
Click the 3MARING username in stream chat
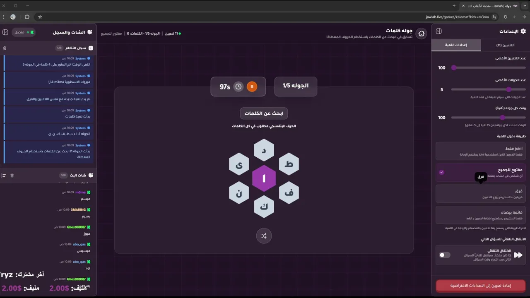point(78,210)
